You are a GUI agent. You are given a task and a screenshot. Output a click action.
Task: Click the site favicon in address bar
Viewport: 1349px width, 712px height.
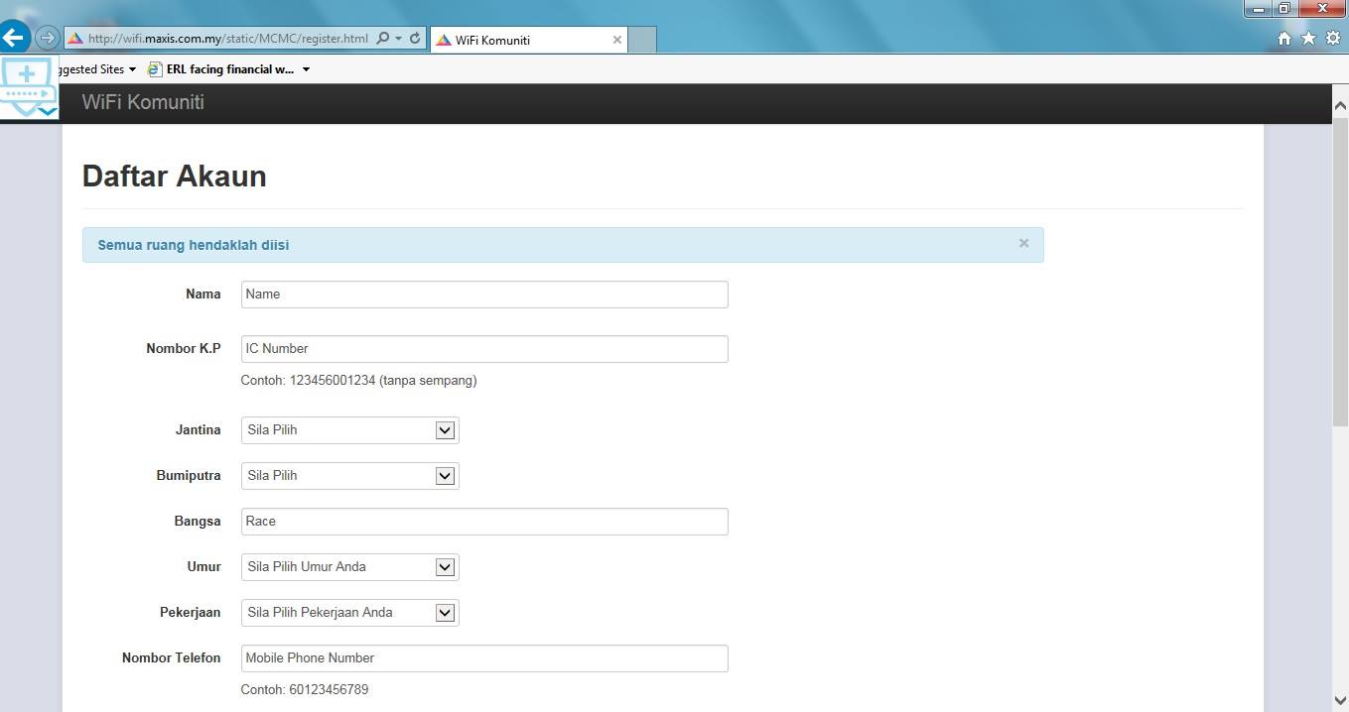tap(74, 39)
